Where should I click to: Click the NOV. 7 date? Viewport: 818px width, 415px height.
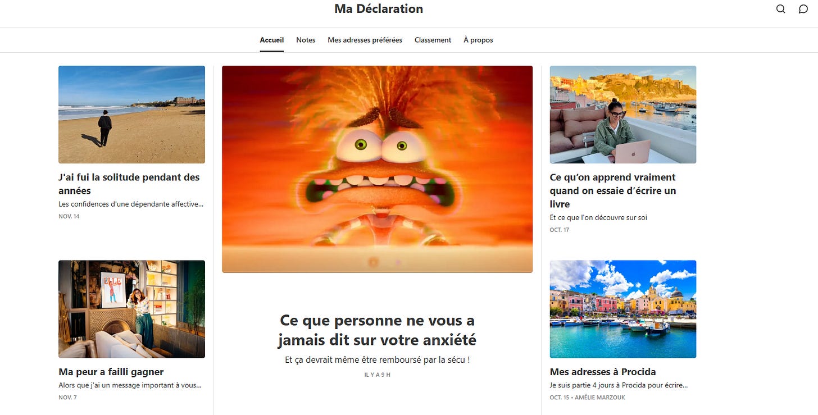tap(67, 398)
